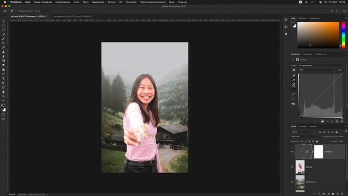Switch to the second document tab
This screenshot has width=348, height=196.
point(72,16)
